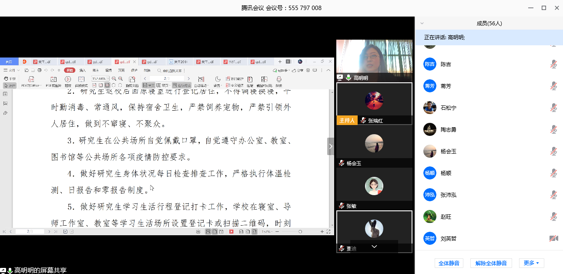This screenshot has height=274, width=563.
Task: Click the 全体静音 button
Action: point(449,263)
